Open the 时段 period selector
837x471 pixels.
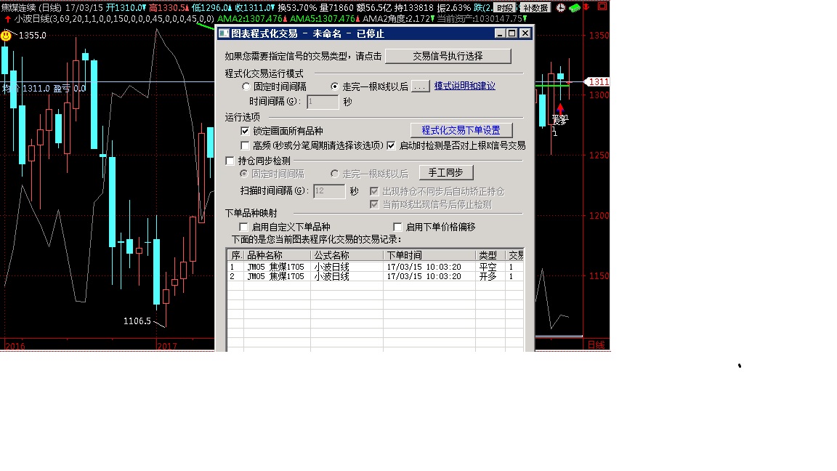(506, 7)
